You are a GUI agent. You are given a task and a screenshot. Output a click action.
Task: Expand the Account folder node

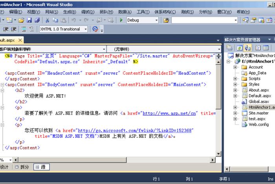coord(235,67)
